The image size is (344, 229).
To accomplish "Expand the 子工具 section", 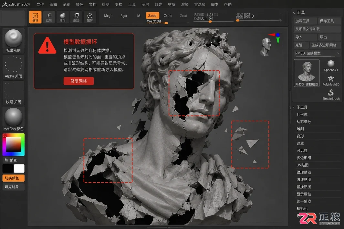I will [x=302, y=107].
